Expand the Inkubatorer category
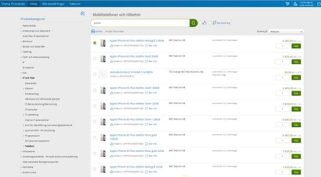 click(x=21, y=151)
